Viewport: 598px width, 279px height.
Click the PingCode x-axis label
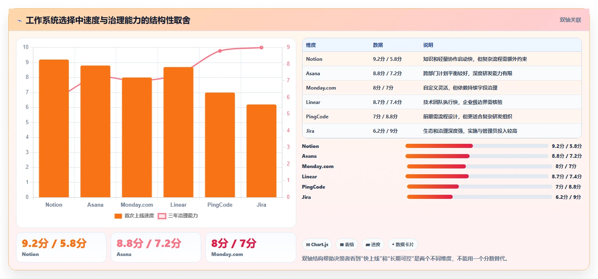pyautogui.click(x=220, y=205)
